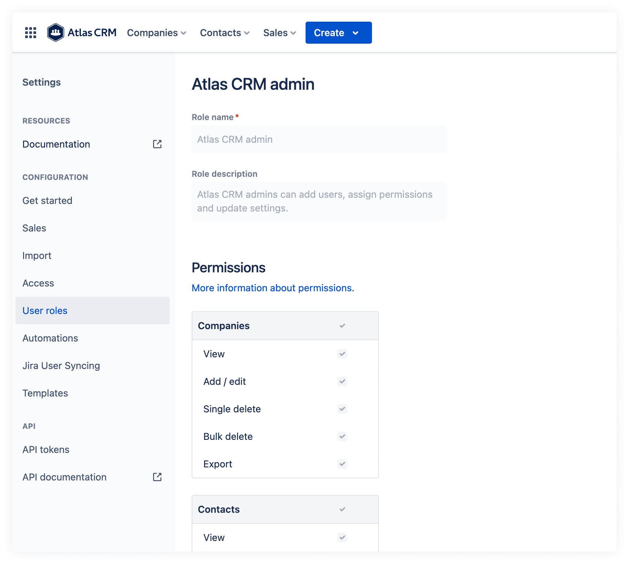Toggle Companies Single delete permission checkbox
This screenshot has height=564, width=629.
[342, 409]
